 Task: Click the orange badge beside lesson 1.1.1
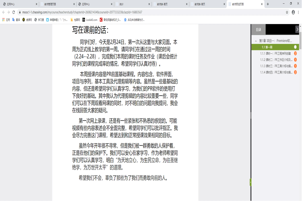click(296, 53)
